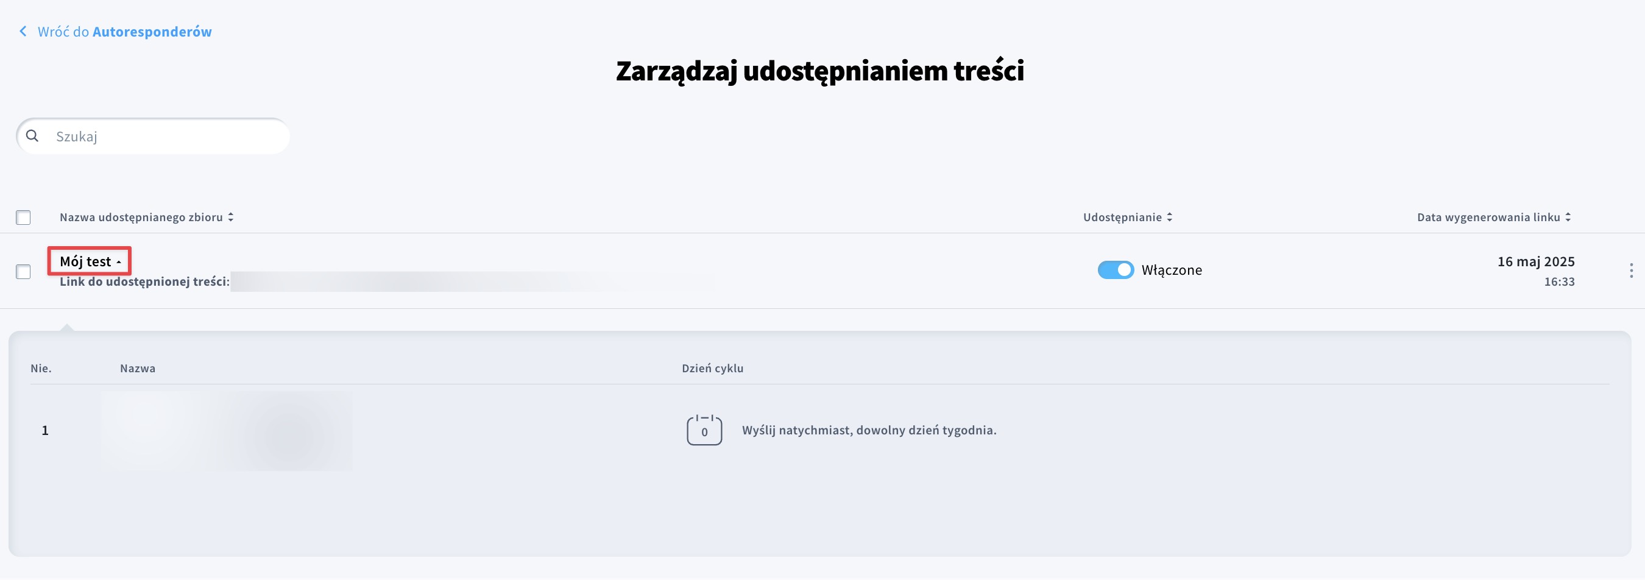Collapse the Mój test set details
This screenshot has width=1645, height=580.
pyautogui.click(x=90, y=261)
